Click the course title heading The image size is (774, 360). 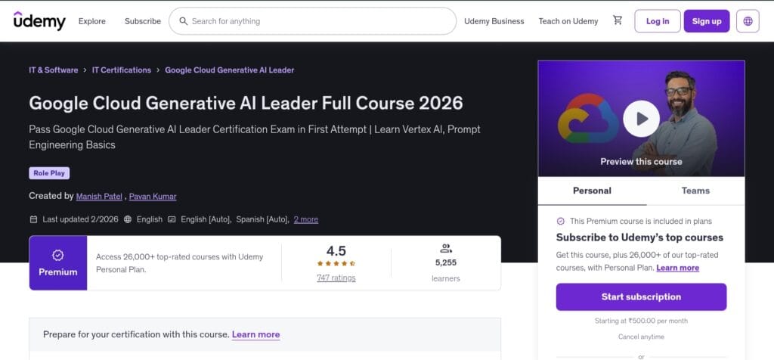point(246,103)
